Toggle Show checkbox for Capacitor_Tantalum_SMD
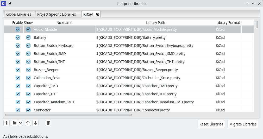 point(28,102)
